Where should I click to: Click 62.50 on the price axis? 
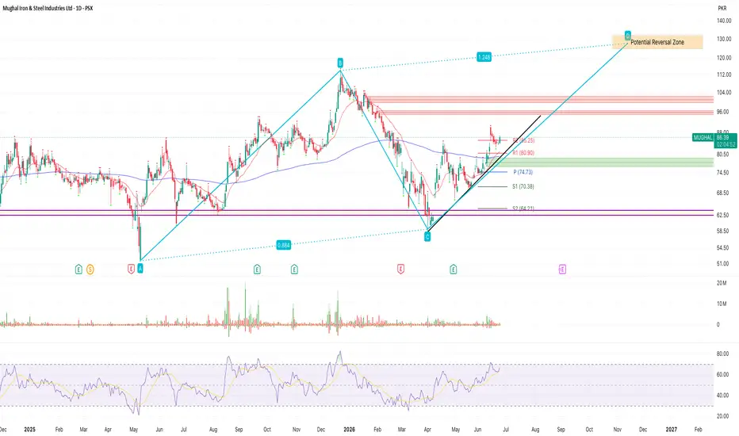722,215
